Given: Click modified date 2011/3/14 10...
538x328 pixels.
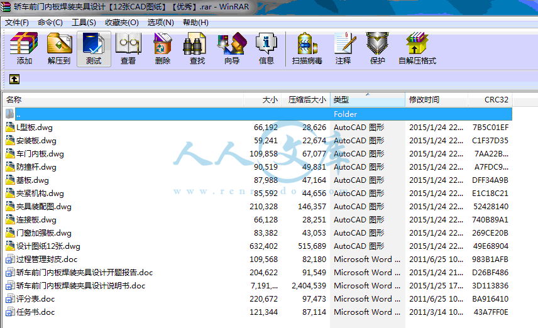Looking at the screenshot, I should tap(436, 312).
